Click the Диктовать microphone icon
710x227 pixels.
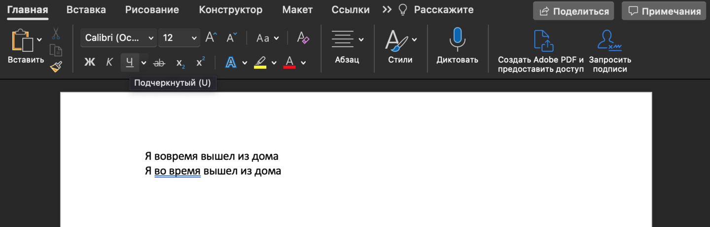pyautogui.click(x=457, y=39)
